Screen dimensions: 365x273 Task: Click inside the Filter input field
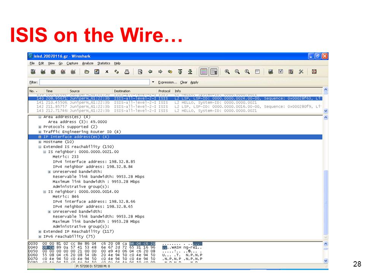click(95, 82)
